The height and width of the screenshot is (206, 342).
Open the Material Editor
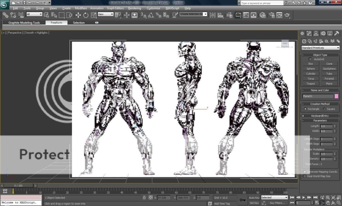tap(262, 15)
